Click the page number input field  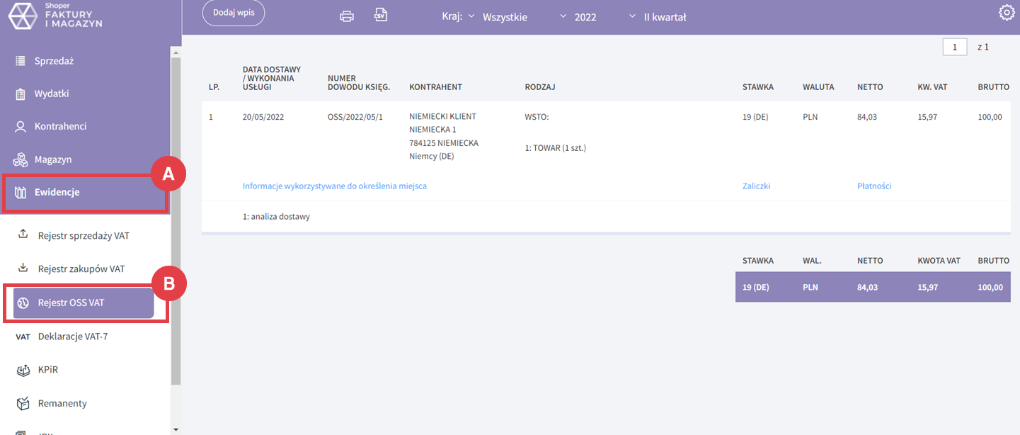coord(954,47)
